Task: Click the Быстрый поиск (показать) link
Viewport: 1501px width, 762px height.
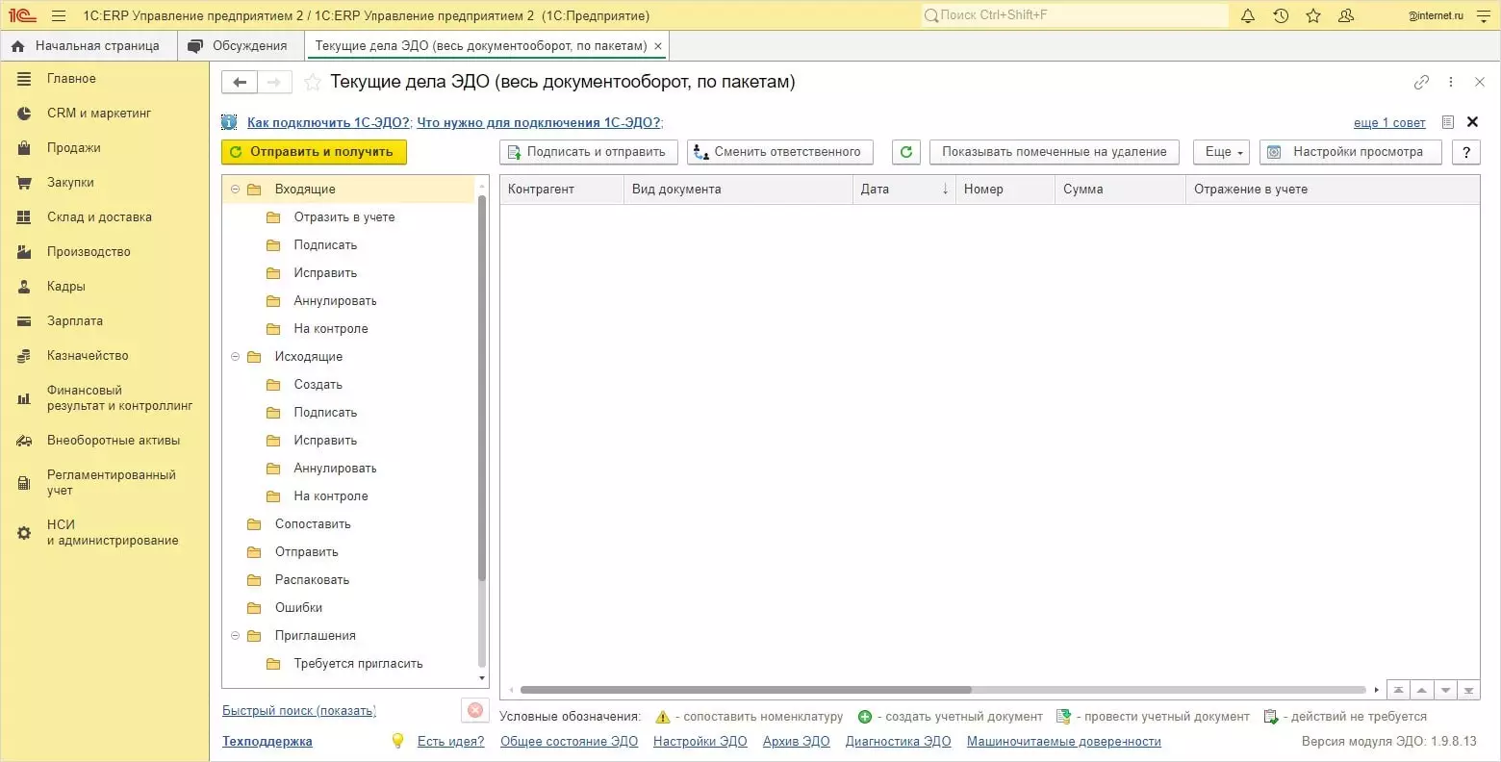Action: coord(299,710)
